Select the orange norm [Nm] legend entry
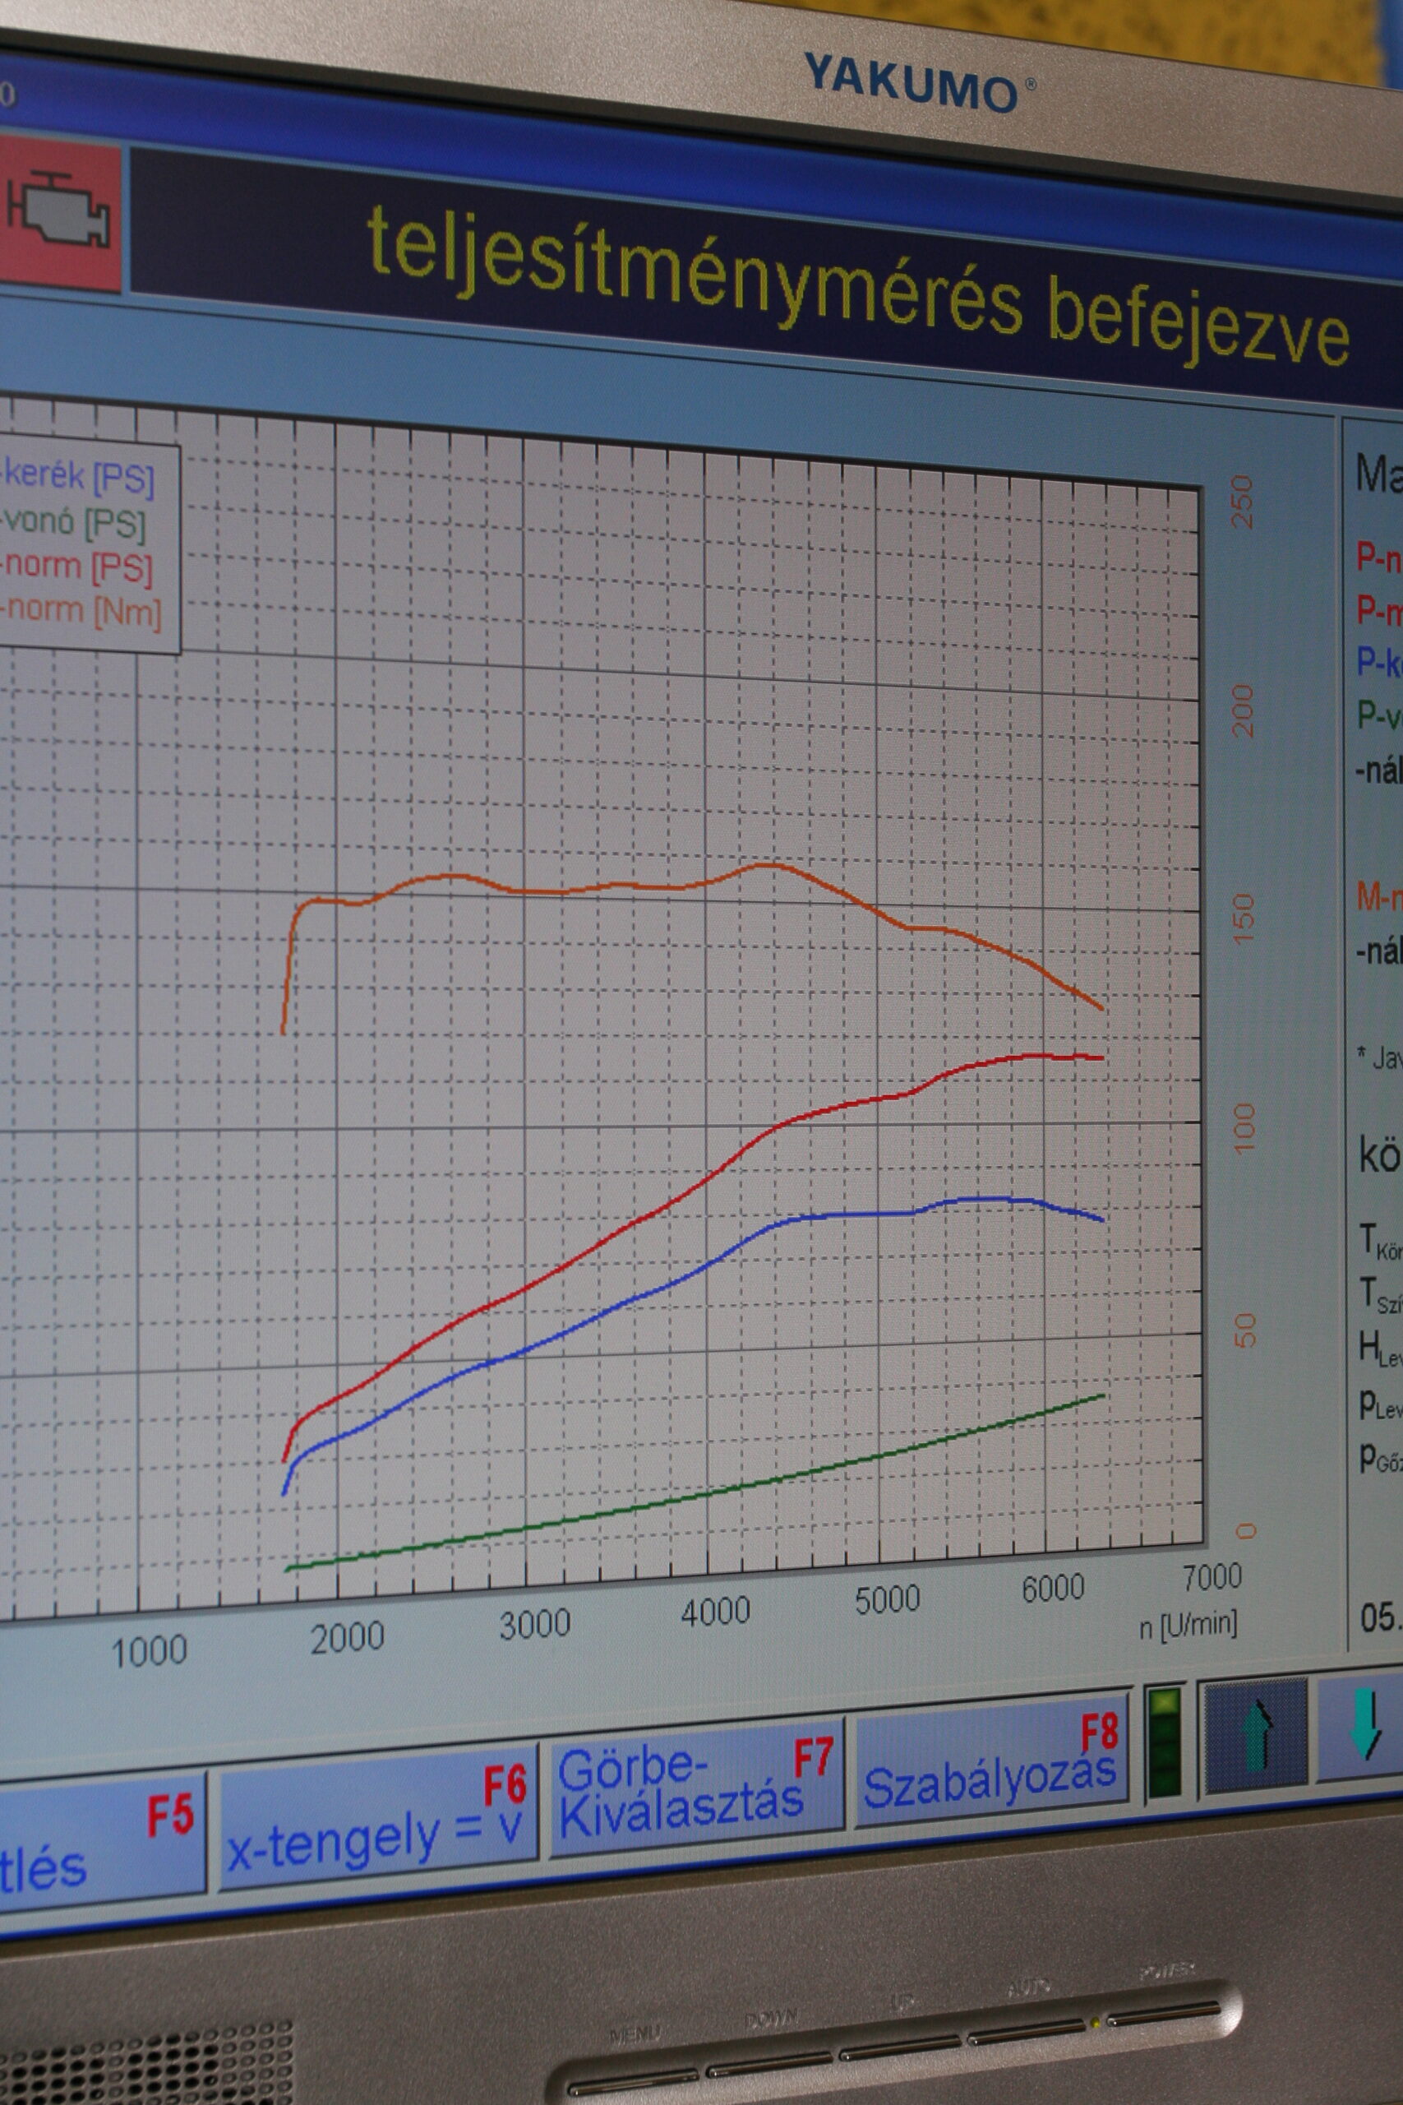 click(81, 611)
